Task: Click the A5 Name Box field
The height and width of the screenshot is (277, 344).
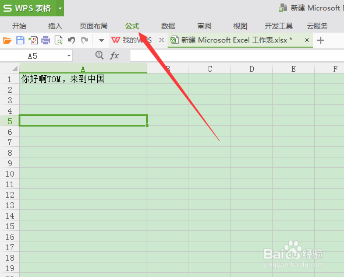Action: point(33,56)
